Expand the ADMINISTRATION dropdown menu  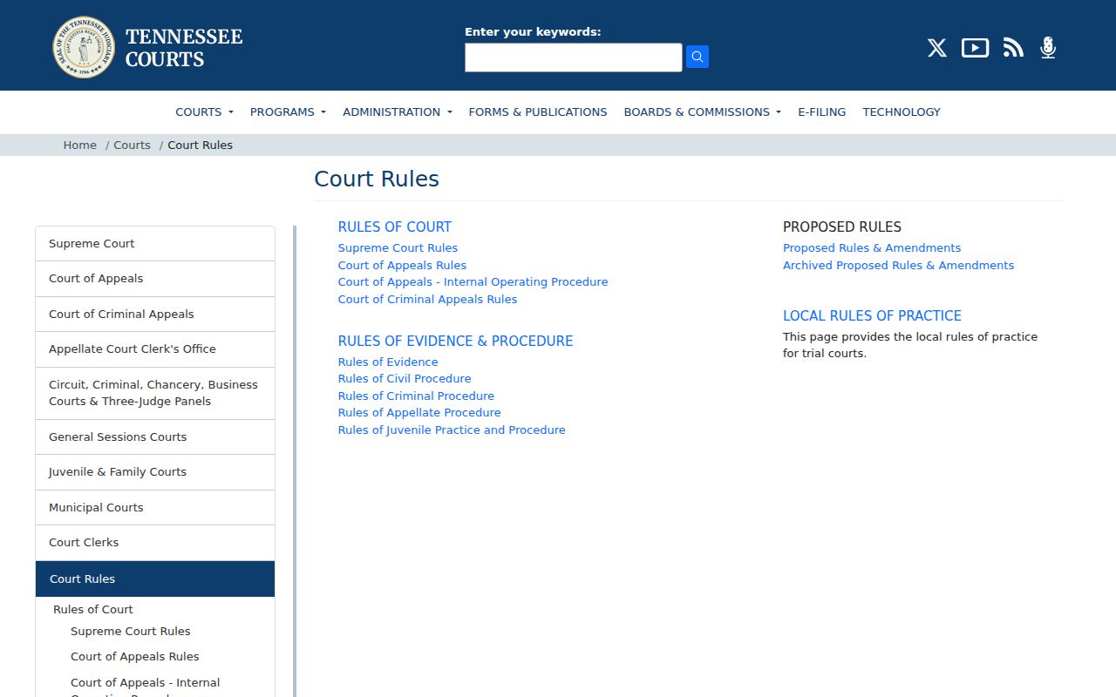click(x=398, y=112)
